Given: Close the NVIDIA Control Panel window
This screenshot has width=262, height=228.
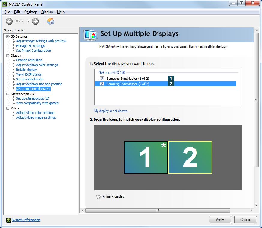Looking at the screenshot, I should coord(253,3).
